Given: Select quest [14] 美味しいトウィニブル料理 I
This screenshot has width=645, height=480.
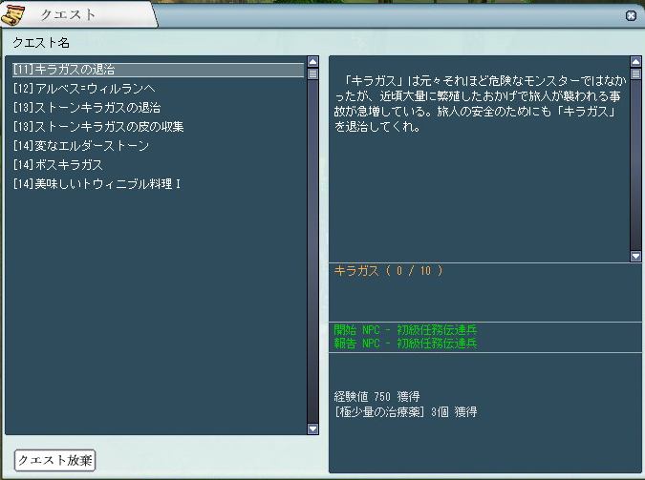Looking at the screenshot, I should [97, 183].
